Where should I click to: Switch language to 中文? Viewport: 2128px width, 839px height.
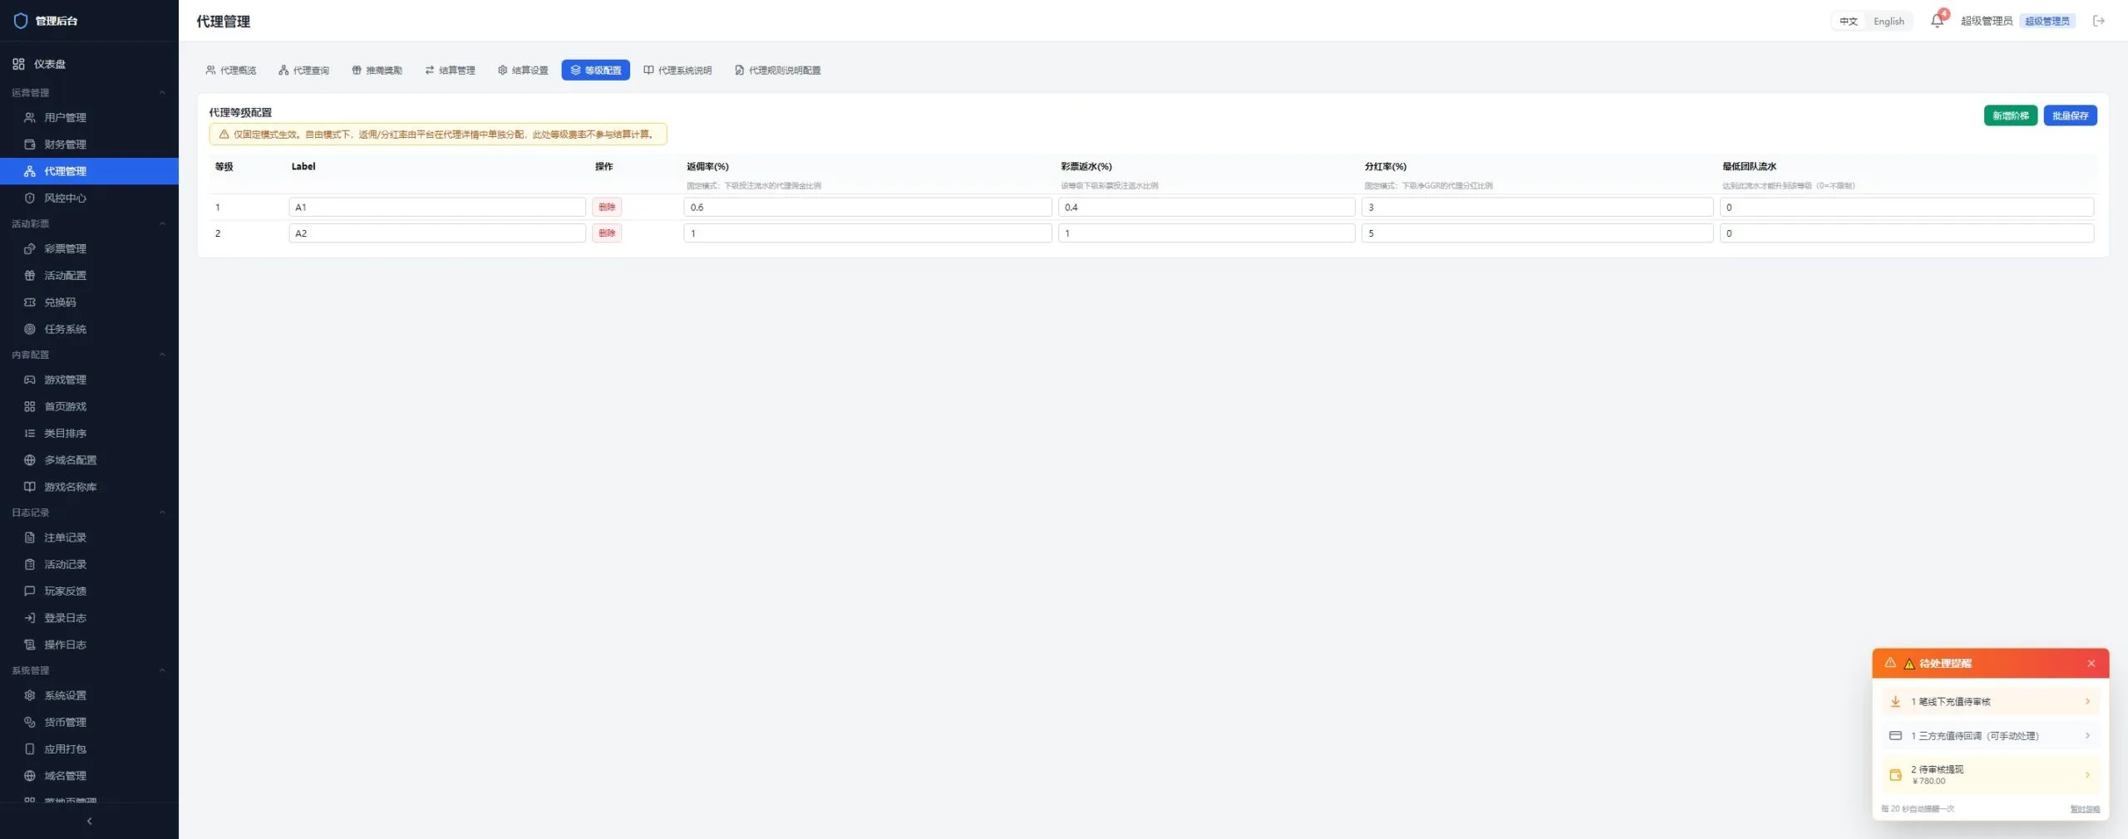click(x=1848, y=22)
